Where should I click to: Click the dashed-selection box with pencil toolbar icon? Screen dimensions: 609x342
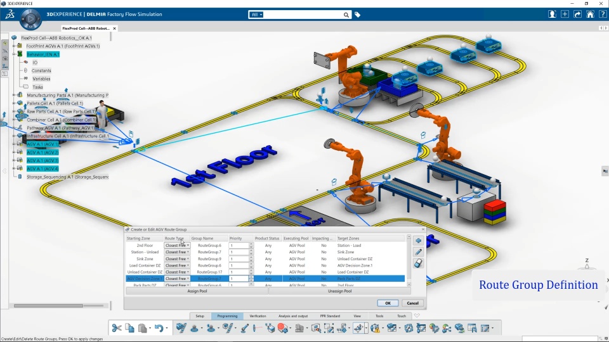329,328
